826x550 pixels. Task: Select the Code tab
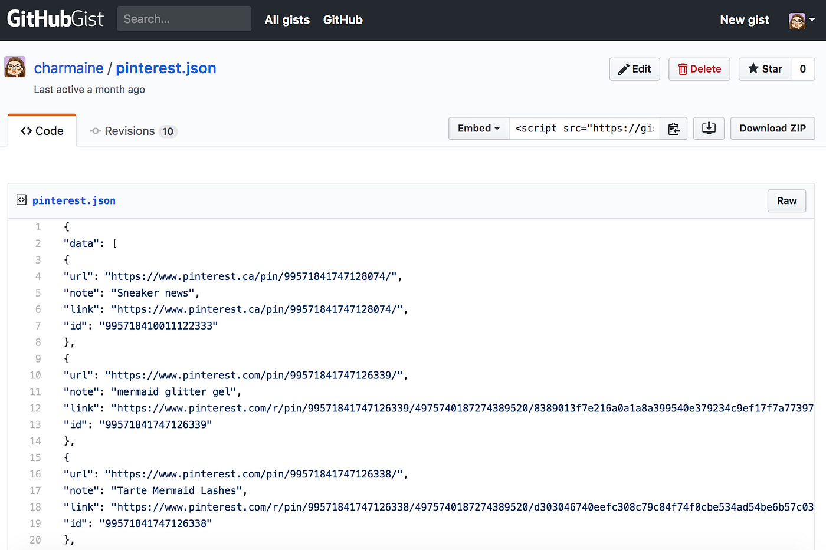pyautogui.click(x=41, y=131)
